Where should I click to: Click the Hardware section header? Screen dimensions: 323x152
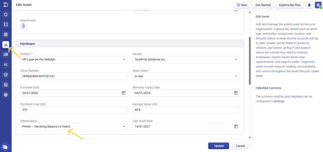pyautogui.click(x=130, y=44)
